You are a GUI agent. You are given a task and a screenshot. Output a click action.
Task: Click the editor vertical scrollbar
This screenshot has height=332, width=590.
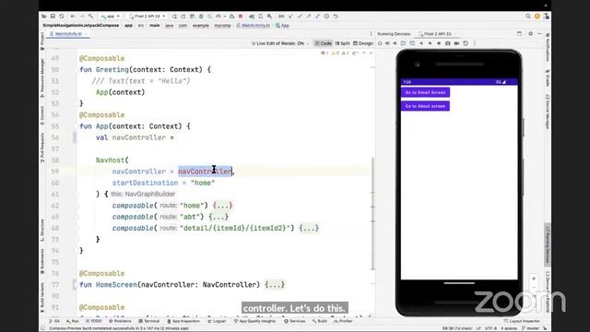tap(372, 214)
